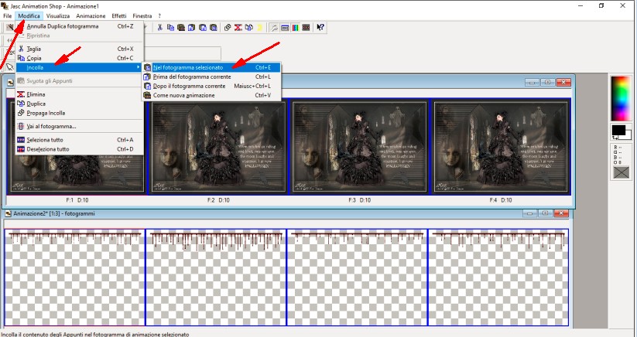Screen dimensions: 637x337
Task: Select Nel fotogramma selezionato
Action: 211,67
